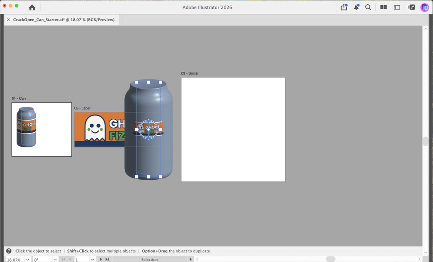The height and width of the screenshot is (262, 433).
Task: Click the '03 - Social' artboard label
Action: [x=190, y=73]
